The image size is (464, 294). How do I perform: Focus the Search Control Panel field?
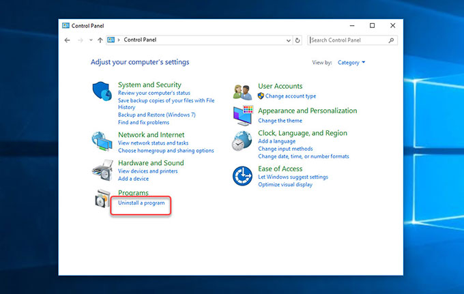pos(353,40)
